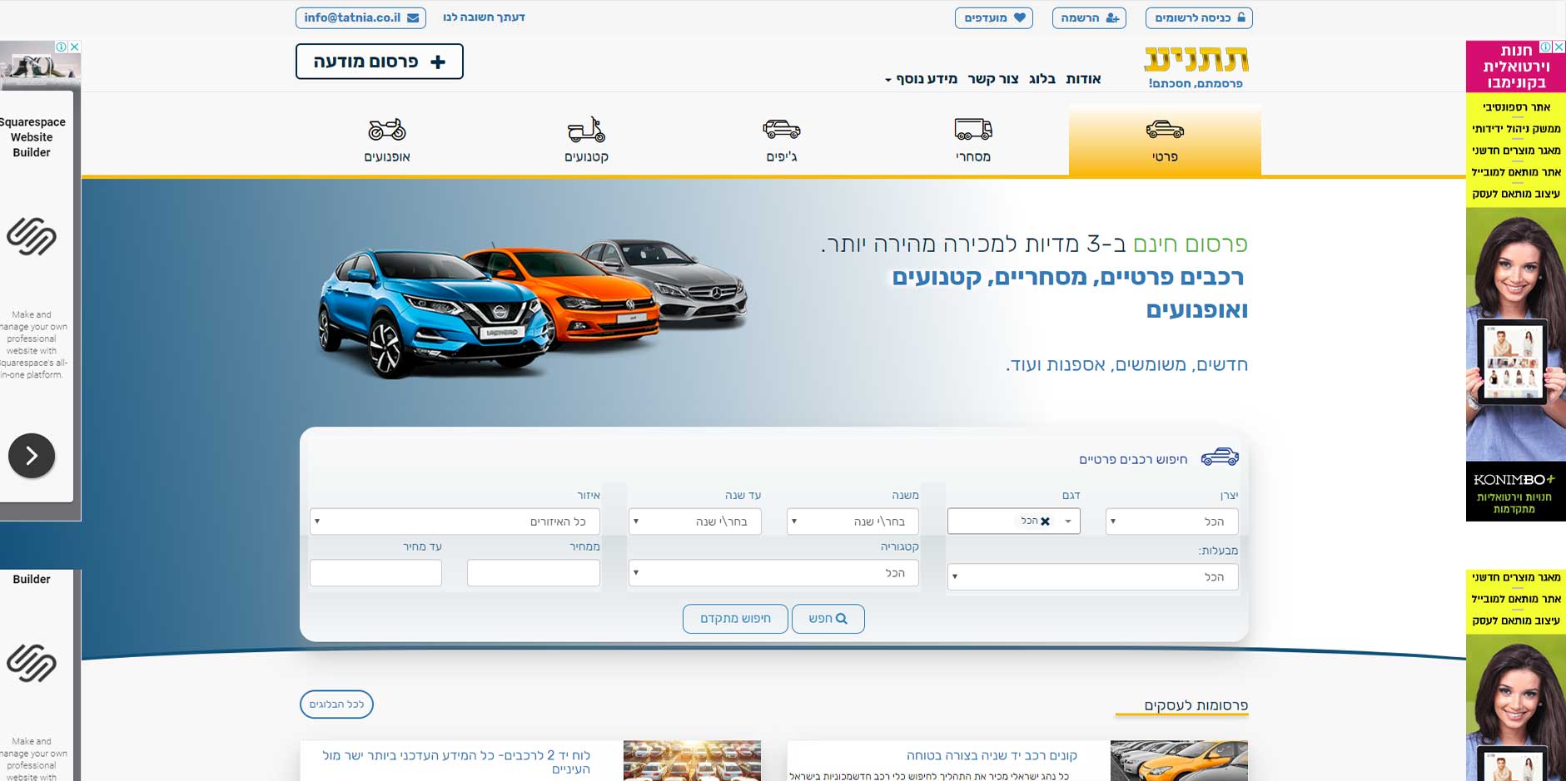1566x781 pixels.
Task: Click the Squarespace logo in left ad
Action: 32,236
